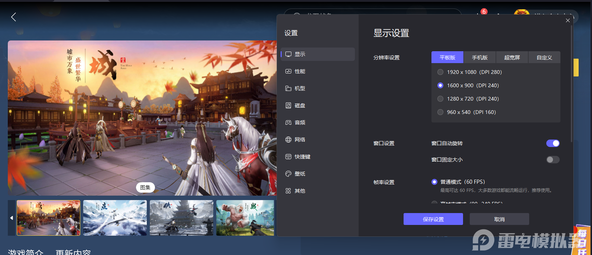Open the 图集 gallery button on the banner
This screenshot has width=592, height=255.
145,187
